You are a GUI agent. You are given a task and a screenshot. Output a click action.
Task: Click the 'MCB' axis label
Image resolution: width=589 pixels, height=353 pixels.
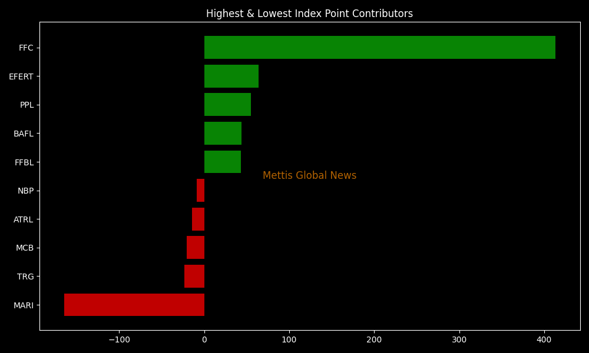(25, 248)
